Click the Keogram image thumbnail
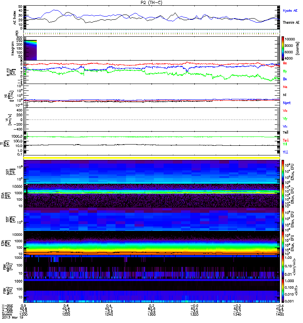303x323 pixels. click(x=30, y=50)
